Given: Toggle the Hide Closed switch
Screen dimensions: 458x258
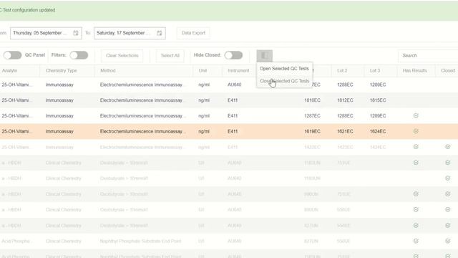Looking at the screenshot, I should pyautogui.click(x=233, y=55).
